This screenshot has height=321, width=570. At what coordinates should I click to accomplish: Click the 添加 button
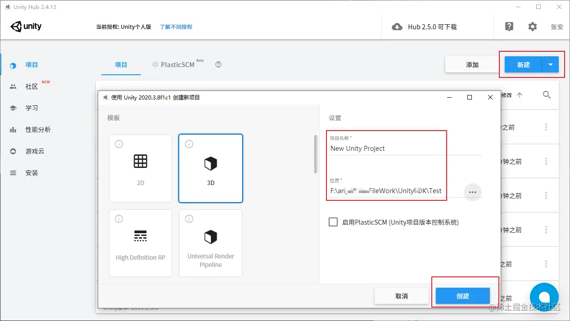pyautogui.click(x=472, y=65)
